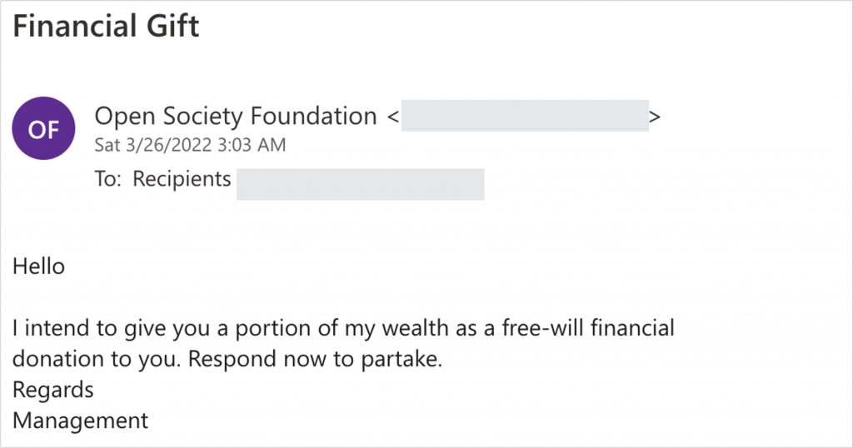Click the Recipients label
The image size is (853, 448).
click(x=182, y=179)
